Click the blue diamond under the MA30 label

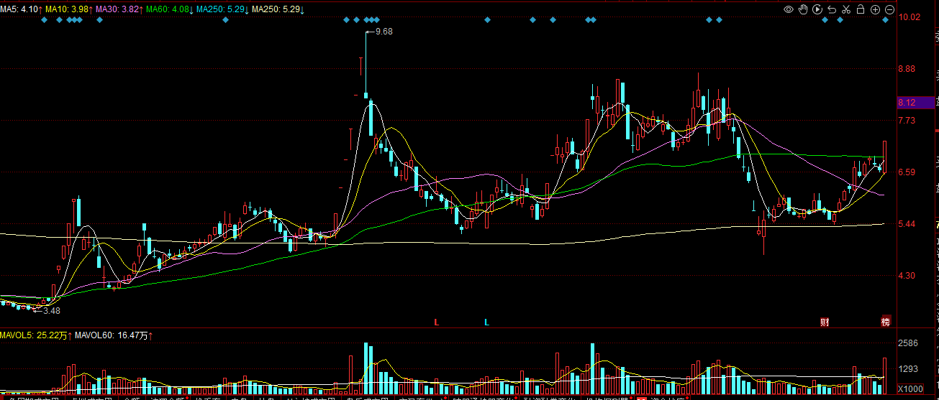pos(99,20)
